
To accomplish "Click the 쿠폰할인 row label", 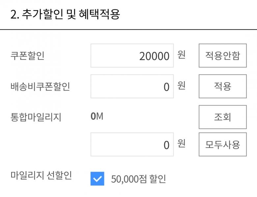I will tap(27, 56).
